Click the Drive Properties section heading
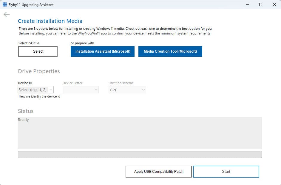The image size is (281, 185). (39, 71)
